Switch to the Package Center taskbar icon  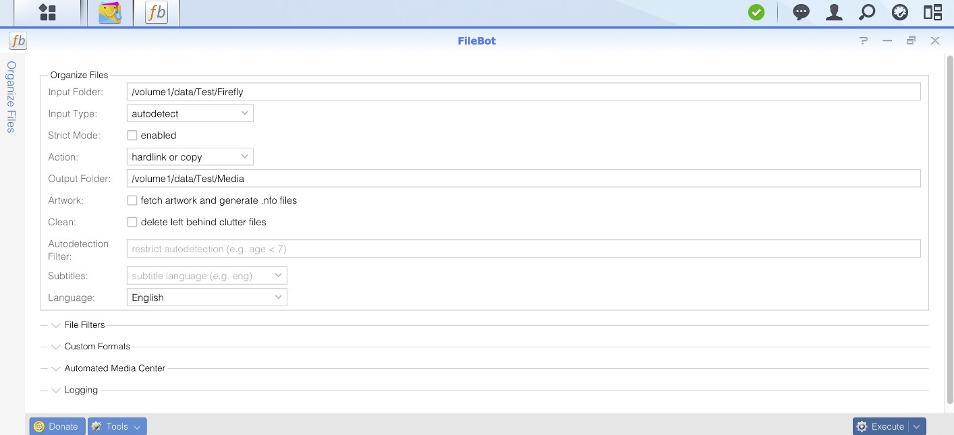[x=110, y=13]
